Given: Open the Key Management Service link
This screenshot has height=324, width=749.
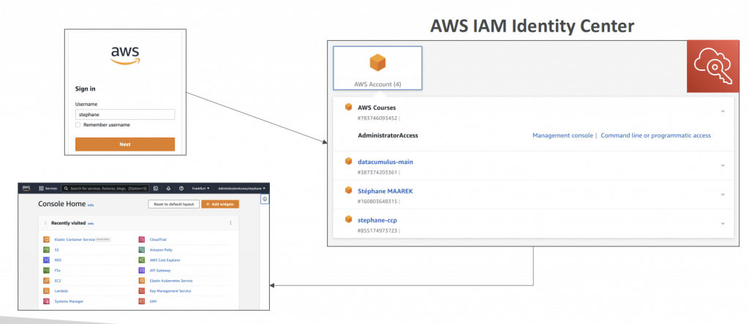Looking at the screenshot, I should 170,291.
